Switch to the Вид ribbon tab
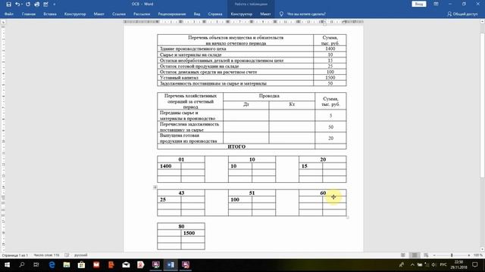485x272 pixels. pyautogui.click(x=197, y=14)
